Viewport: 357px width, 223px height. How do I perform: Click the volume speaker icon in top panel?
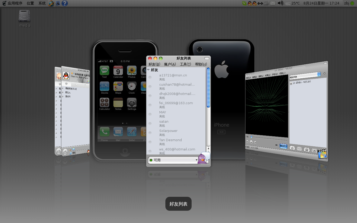pos(280,3)
